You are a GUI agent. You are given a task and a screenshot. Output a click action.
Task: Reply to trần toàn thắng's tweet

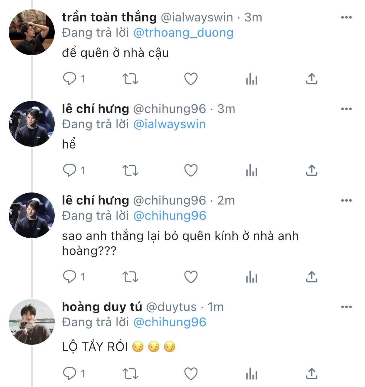tap(70, 79)
